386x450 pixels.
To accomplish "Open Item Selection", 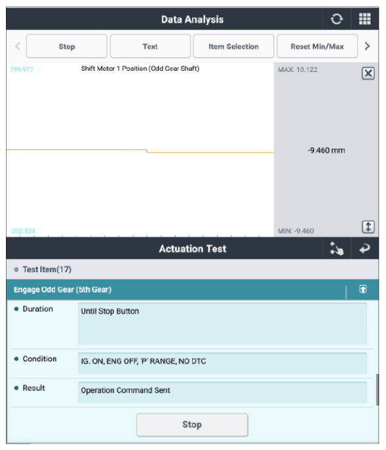I will (x=234, y=46).
